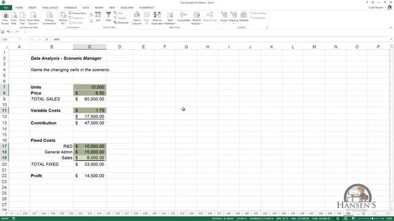Sort descending with the Z-A icon
This screenshot has width=394, height=221.
tap(92, 21)
